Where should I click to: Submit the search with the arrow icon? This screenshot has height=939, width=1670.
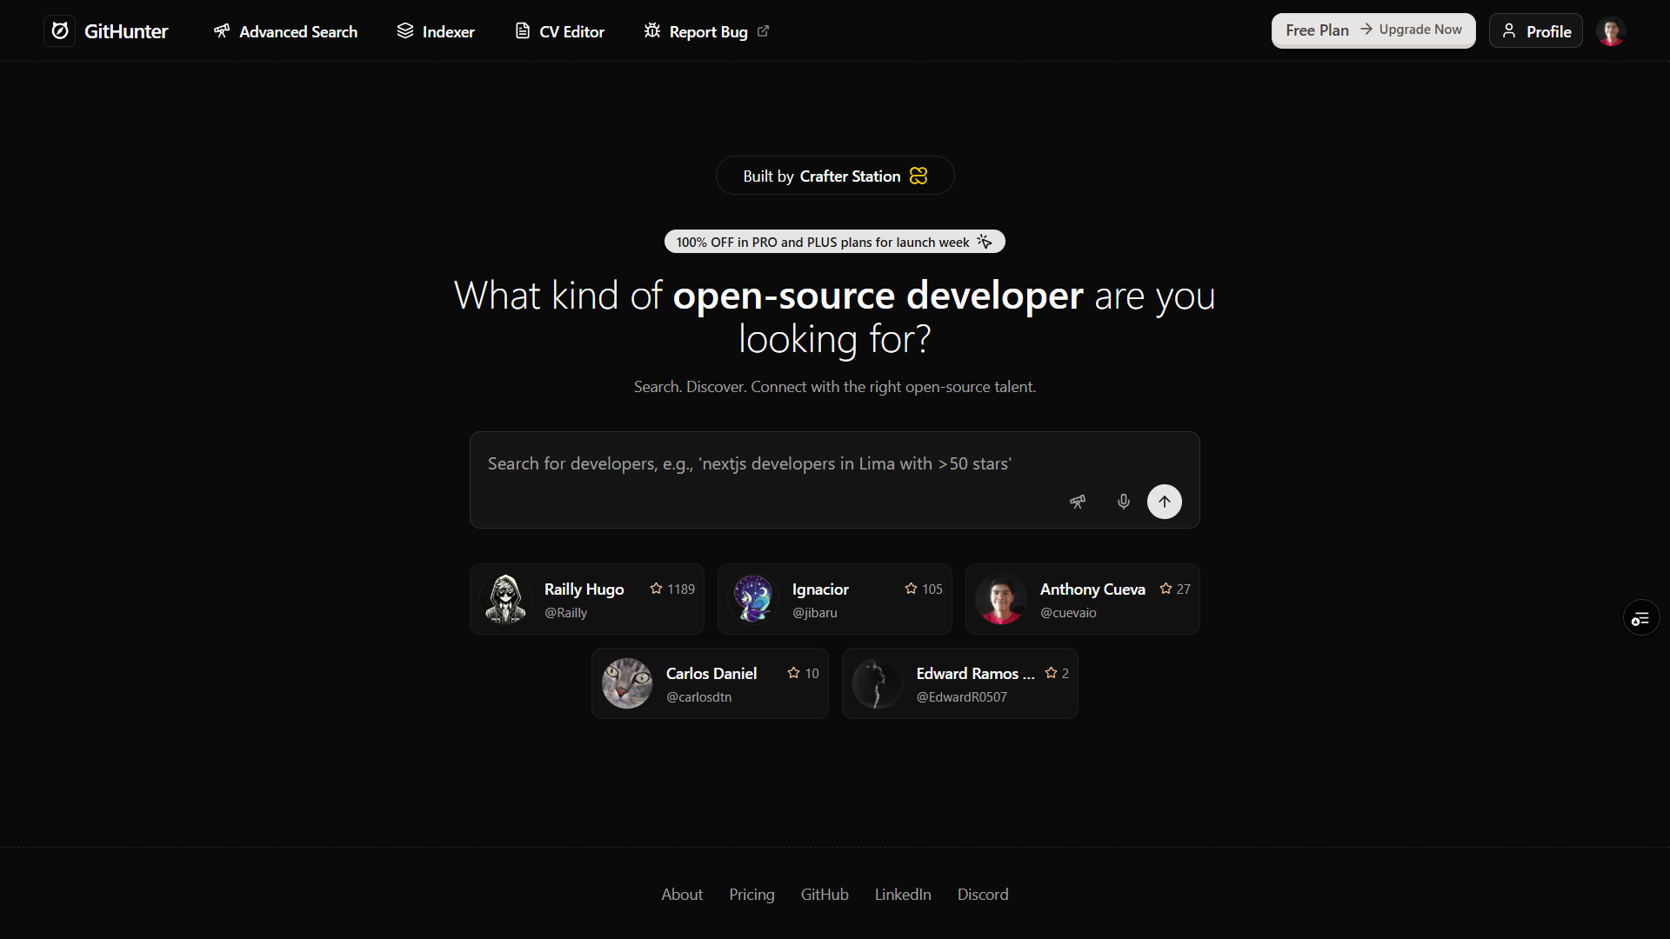click(1165, 502)
